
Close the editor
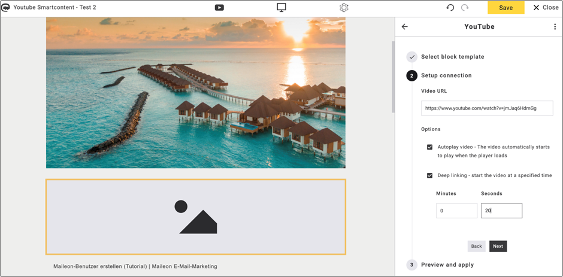click(546, 8)
